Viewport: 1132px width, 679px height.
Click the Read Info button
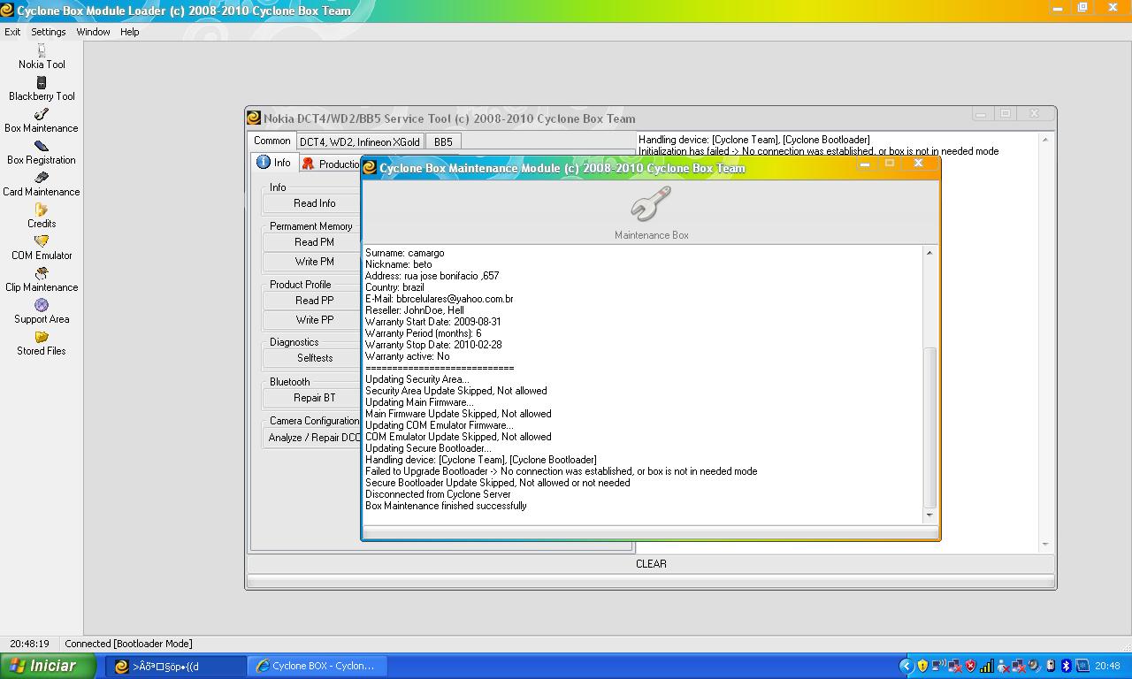(x=313, y=203)
